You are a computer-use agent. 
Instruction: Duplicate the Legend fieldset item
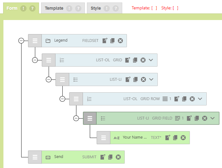(113, 41)
